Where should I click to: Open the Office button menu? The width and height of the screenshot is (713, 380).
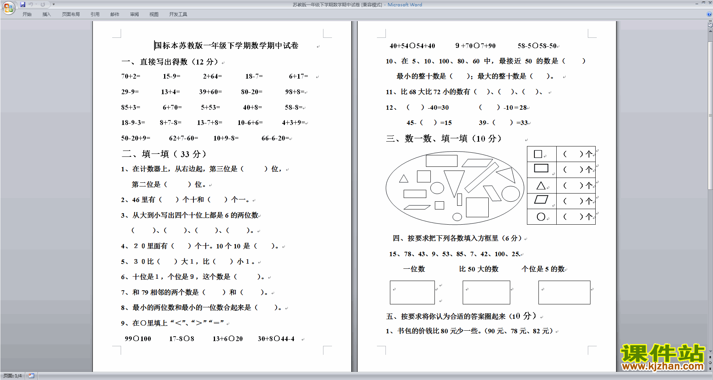pos(8,7)
